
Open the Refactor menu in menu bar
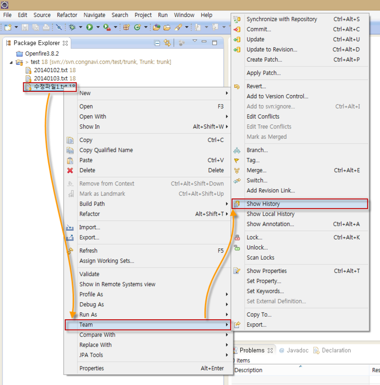click(67, 15)
